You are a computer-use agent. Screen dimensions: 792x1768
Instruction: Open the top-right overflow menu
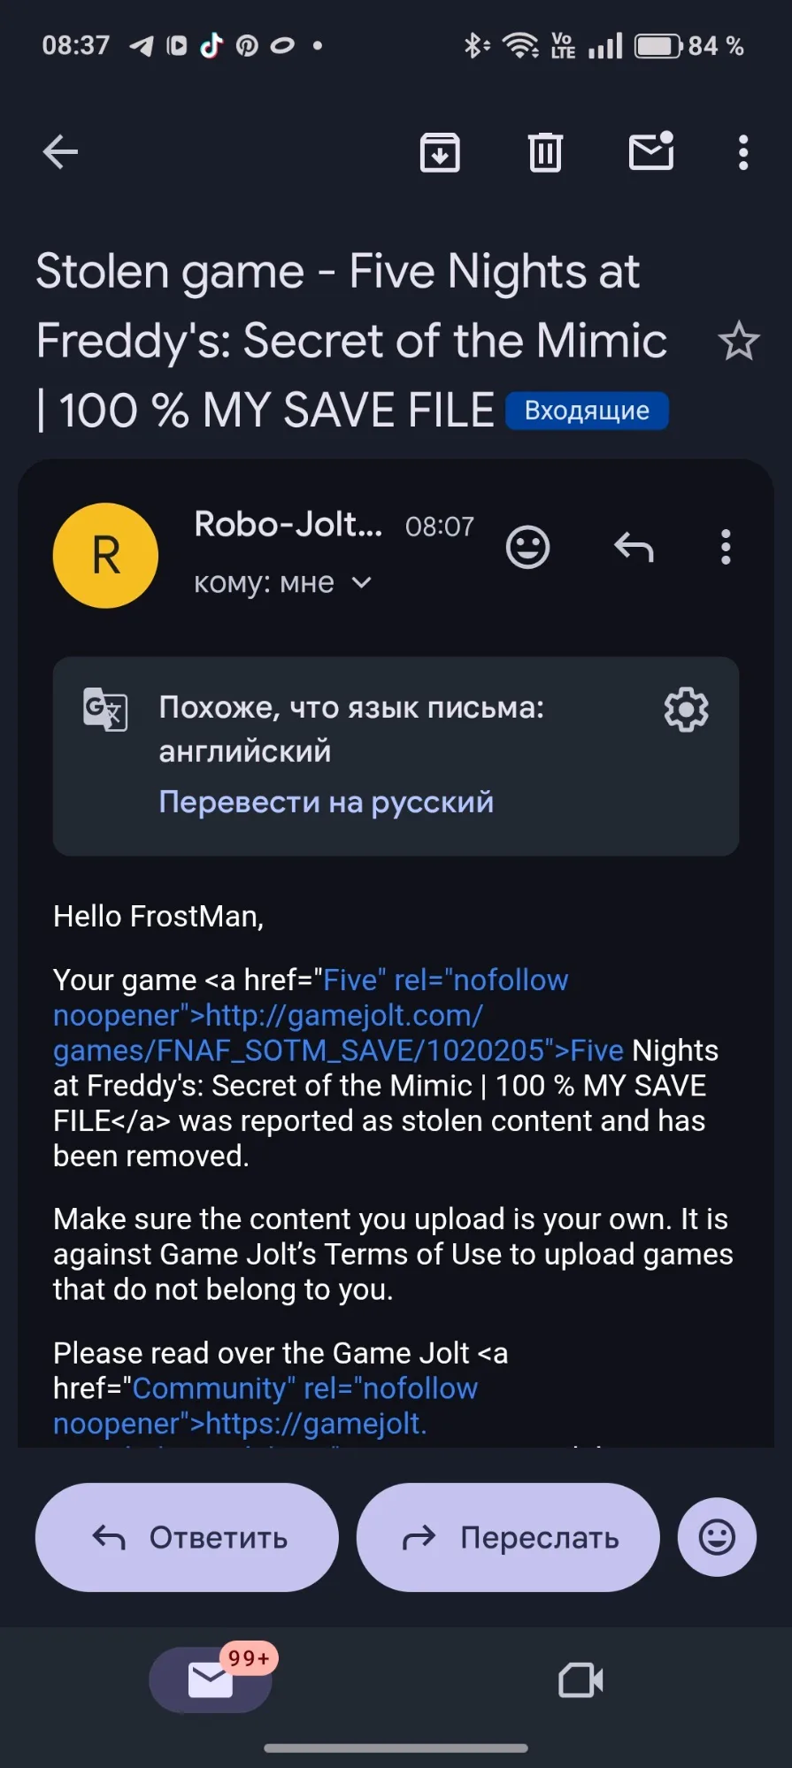click(x=743, y=152)
